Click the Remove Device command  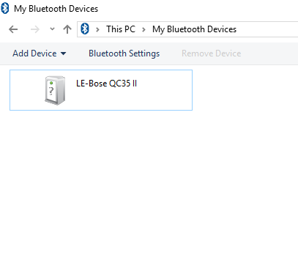pos(212,53)
